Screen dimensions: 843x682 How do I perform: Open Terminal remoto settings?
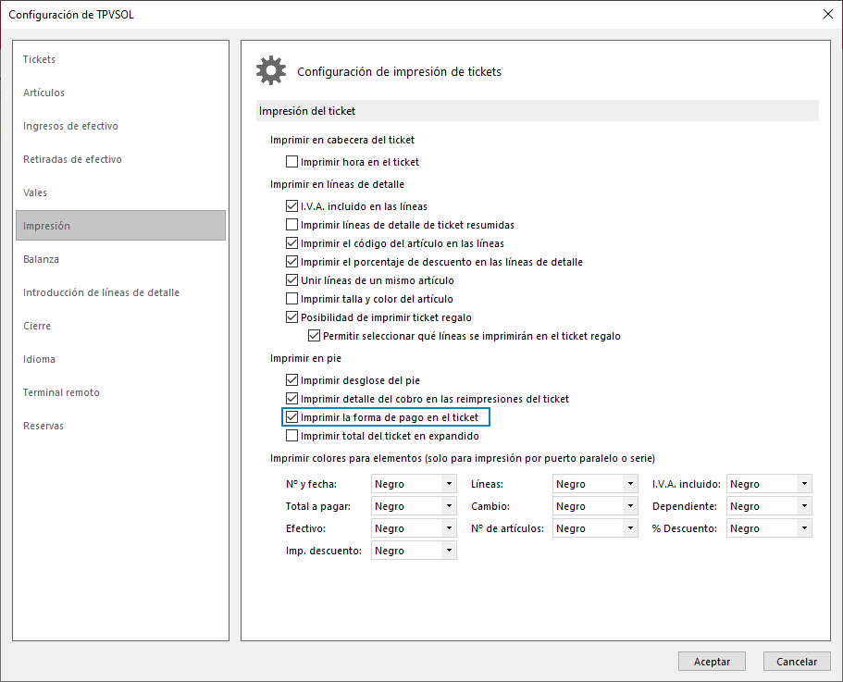click(120, 392)
